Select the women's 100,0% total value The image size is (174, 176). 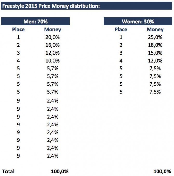click(162, 171)
